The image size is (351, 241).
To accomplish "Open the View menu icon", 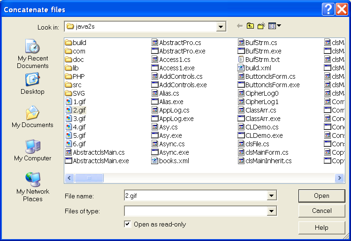I will point(275,26).
